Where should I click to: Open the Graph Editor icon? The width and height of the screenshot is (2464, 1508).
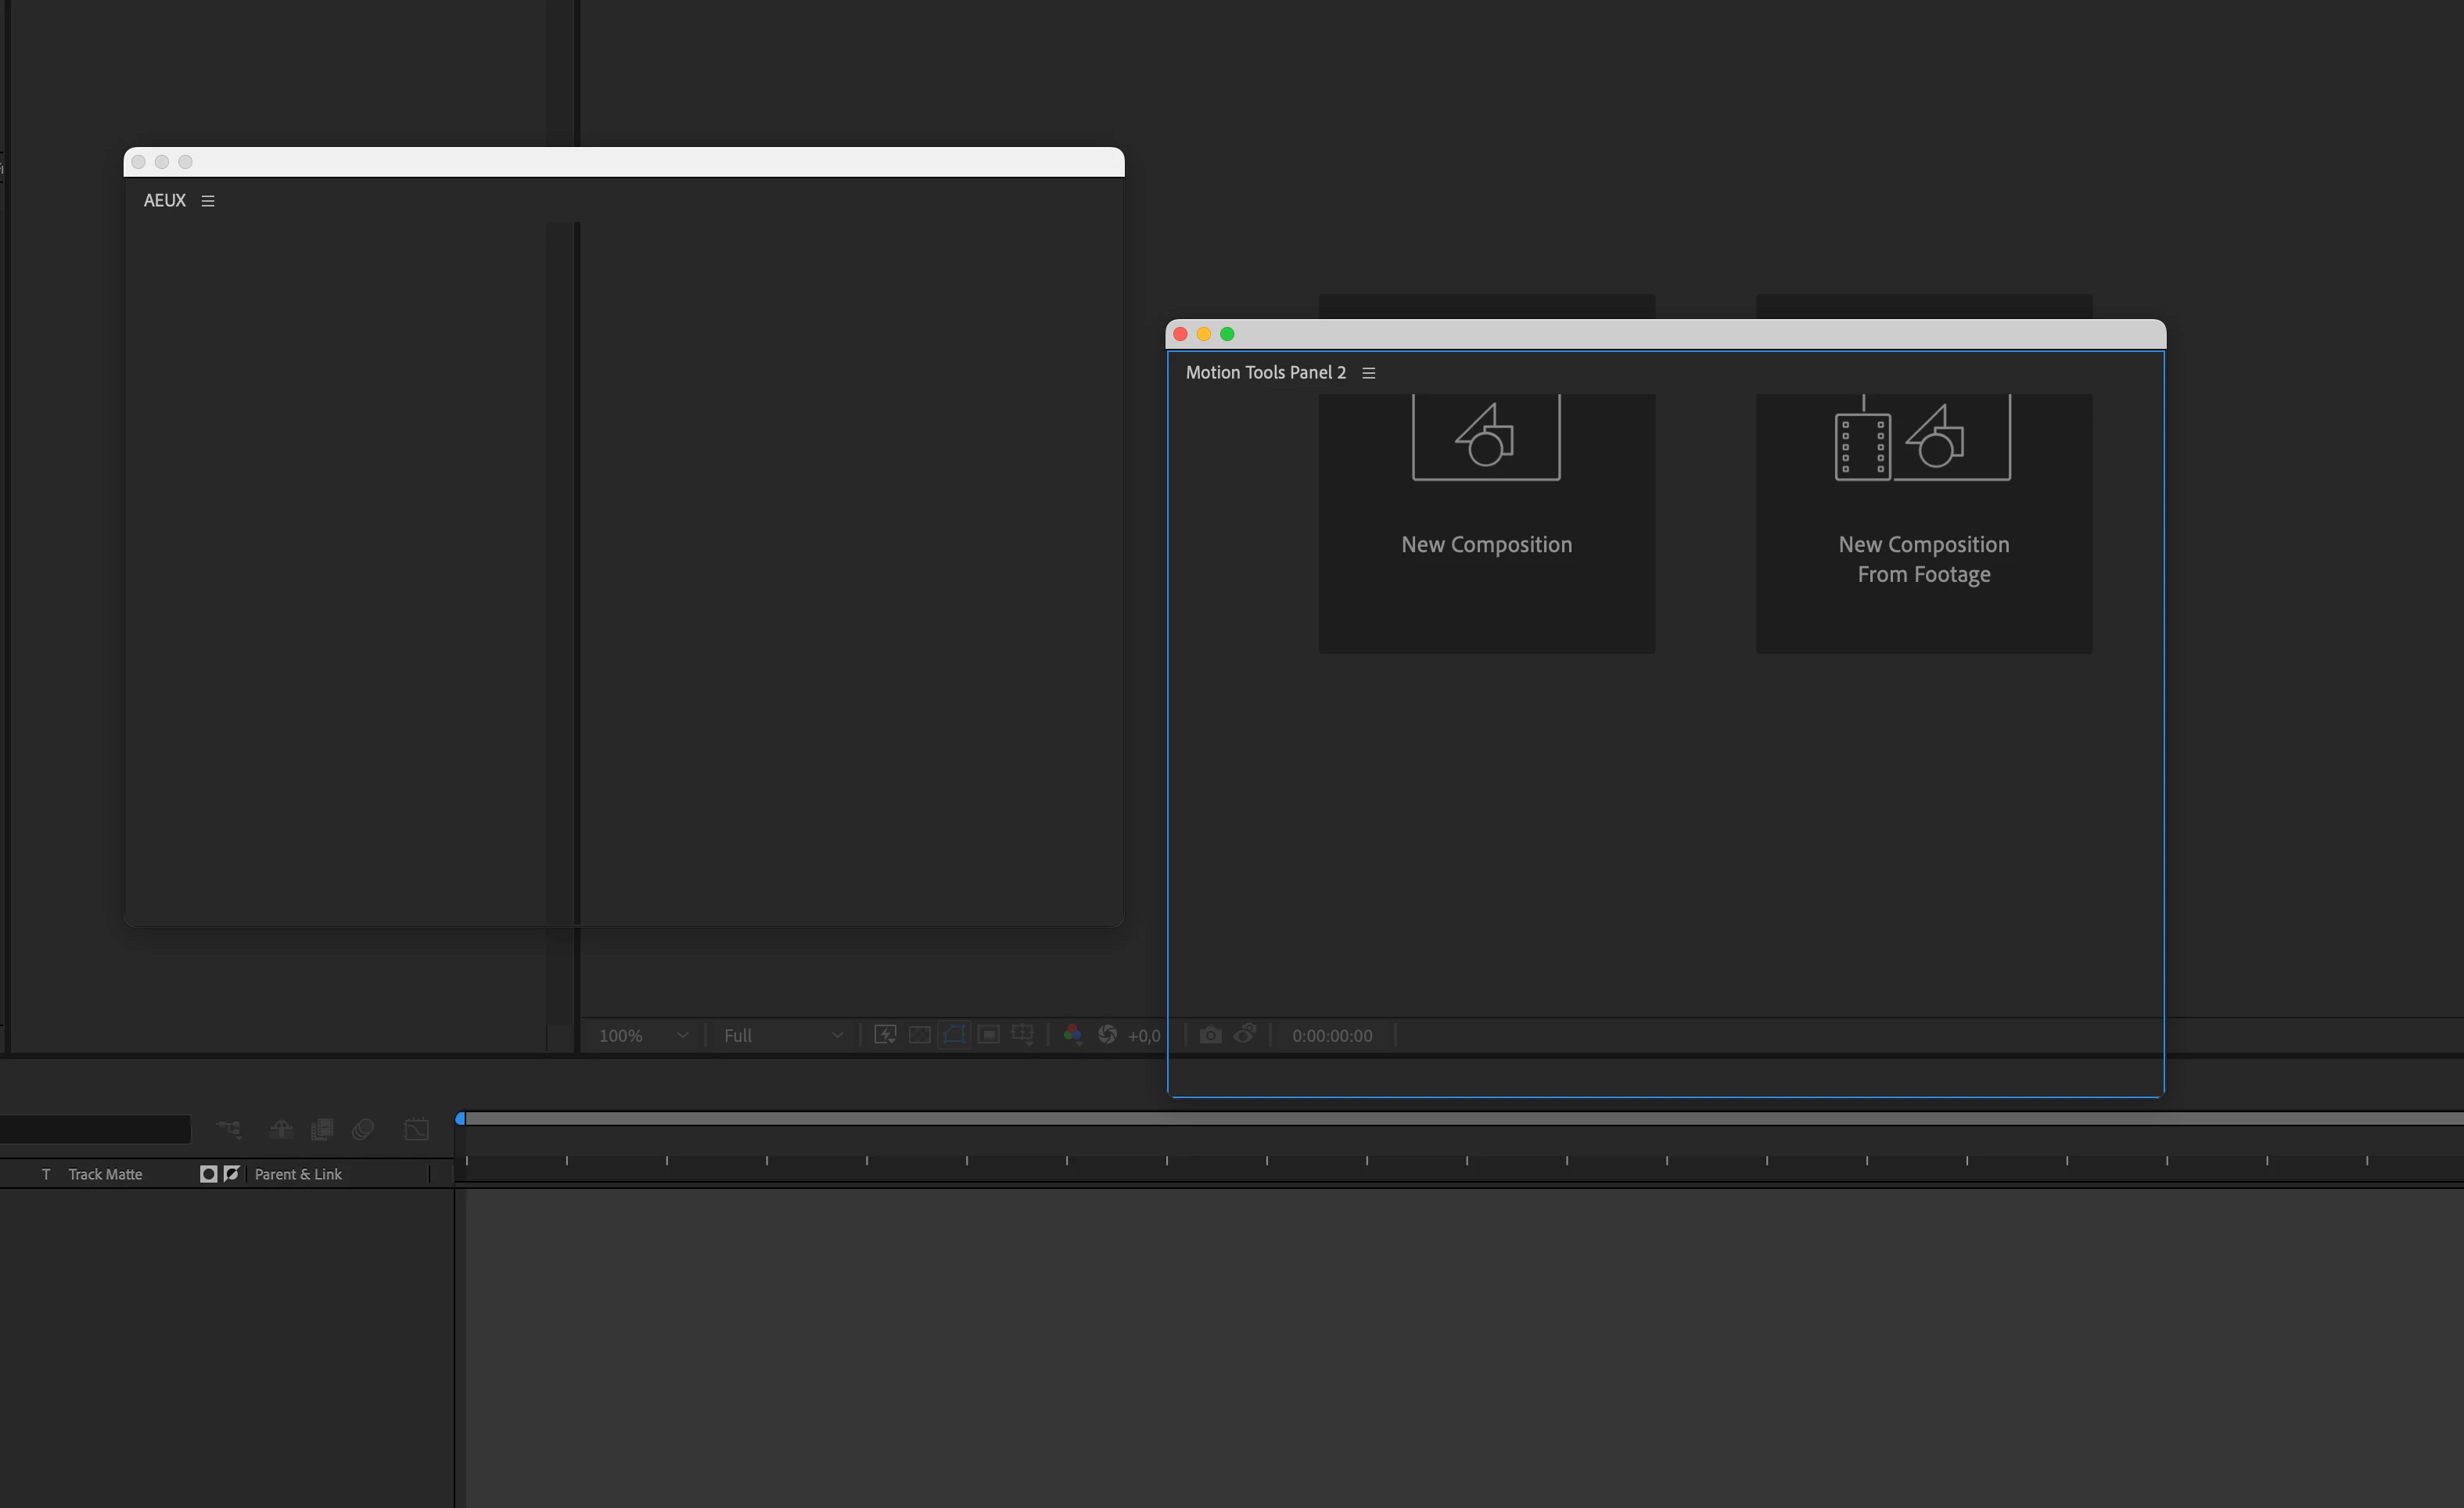[x=416, y=1129]
